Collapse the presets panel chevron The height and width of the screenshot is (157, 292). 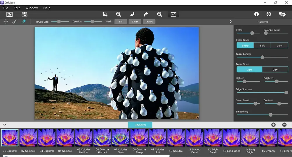coord(5,125)
